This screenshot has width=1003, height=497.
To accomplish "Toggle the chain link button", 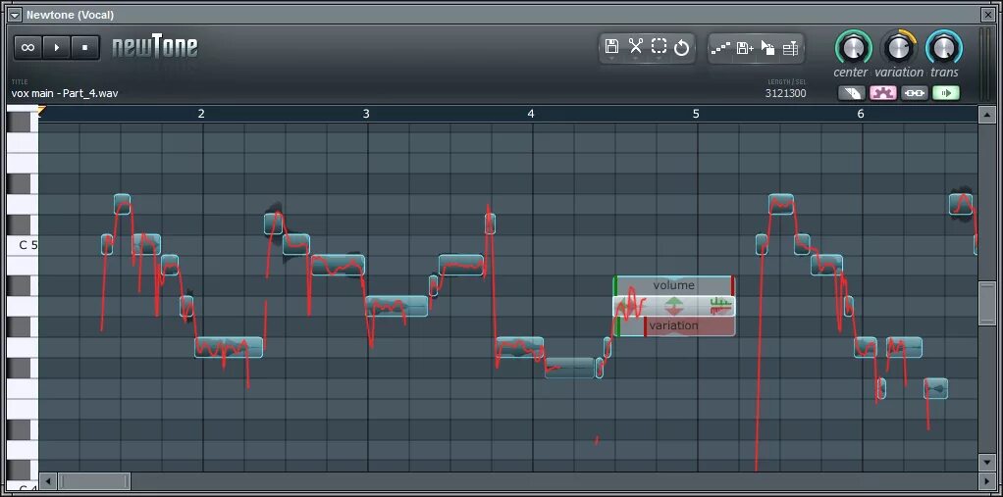I will click(x=915, y=93).
